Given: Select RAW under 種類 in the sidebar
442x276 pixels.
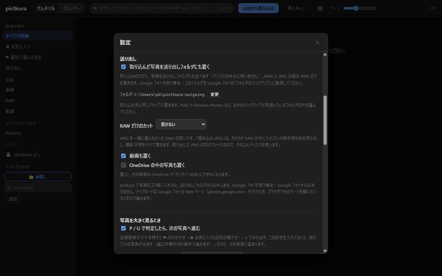Looking at the screenshot, I should point(38,100).
